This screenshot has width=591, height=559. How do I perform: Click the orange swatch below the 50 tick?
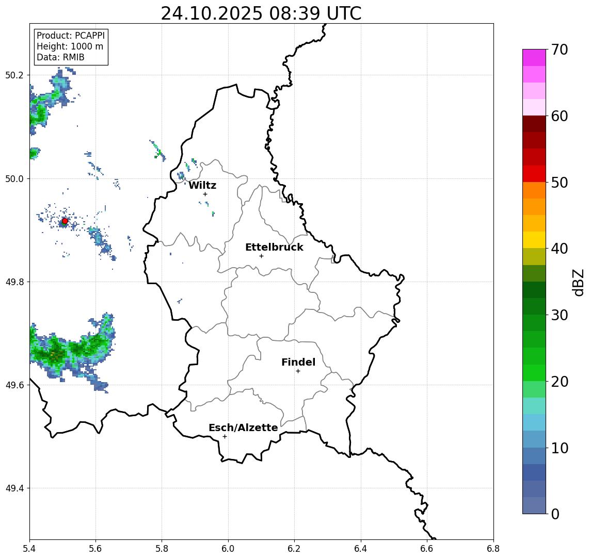point(534,190)
